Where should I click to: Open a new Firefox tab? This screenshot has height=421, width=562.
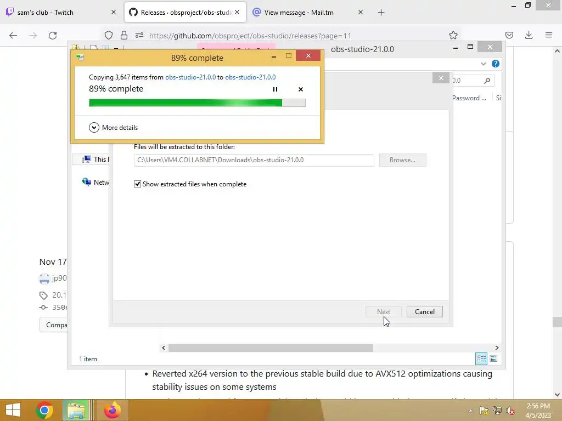(381, 13)
